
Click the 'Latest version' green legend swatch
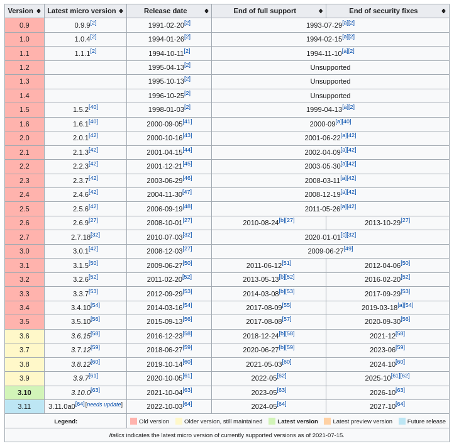point(272,421)
